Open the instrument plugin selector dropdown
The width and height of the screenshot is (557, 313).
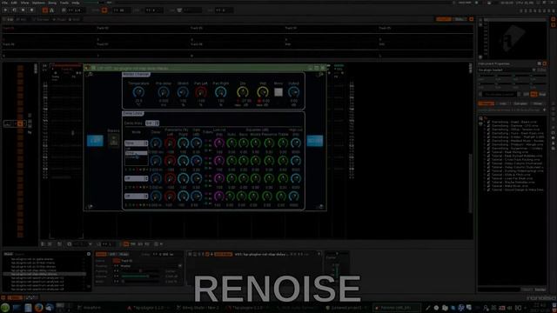point(507,70)
